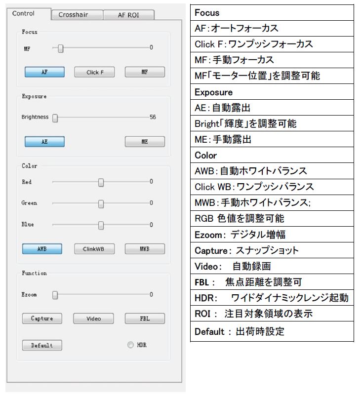Viewport: 361px width, 398px height.
Task: Click the Green color slider handle
Action: 101,204
